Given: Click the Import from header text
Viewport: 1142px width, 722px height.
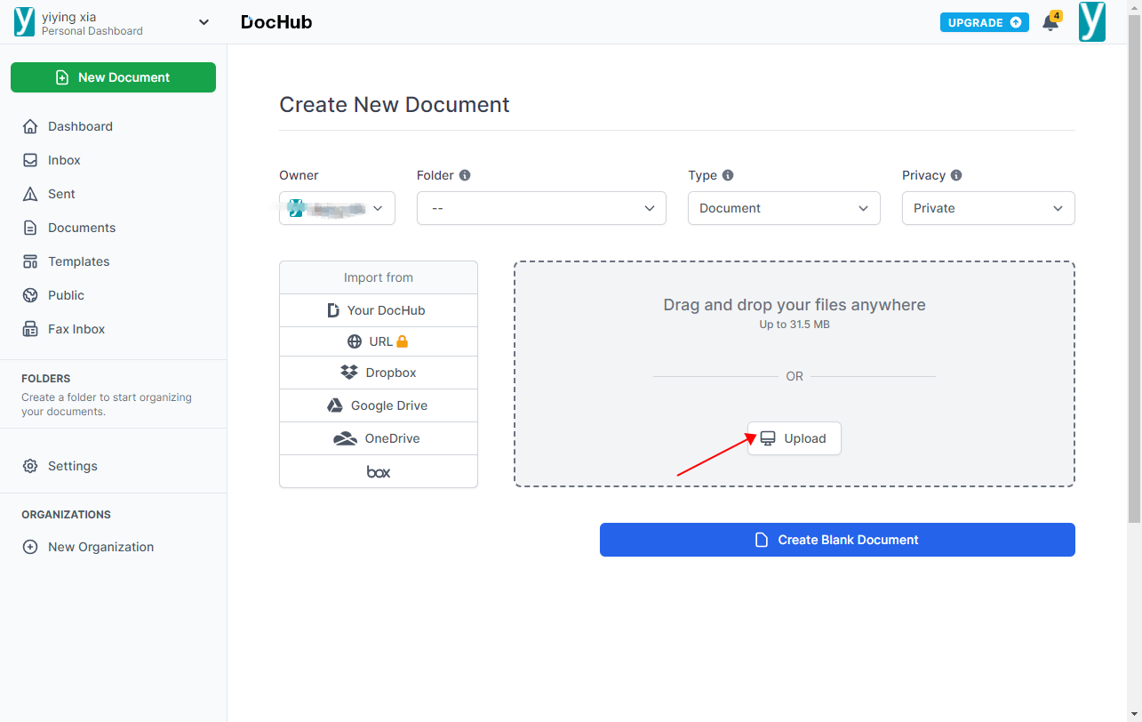Looking at the screenshot, I should 379,277.
